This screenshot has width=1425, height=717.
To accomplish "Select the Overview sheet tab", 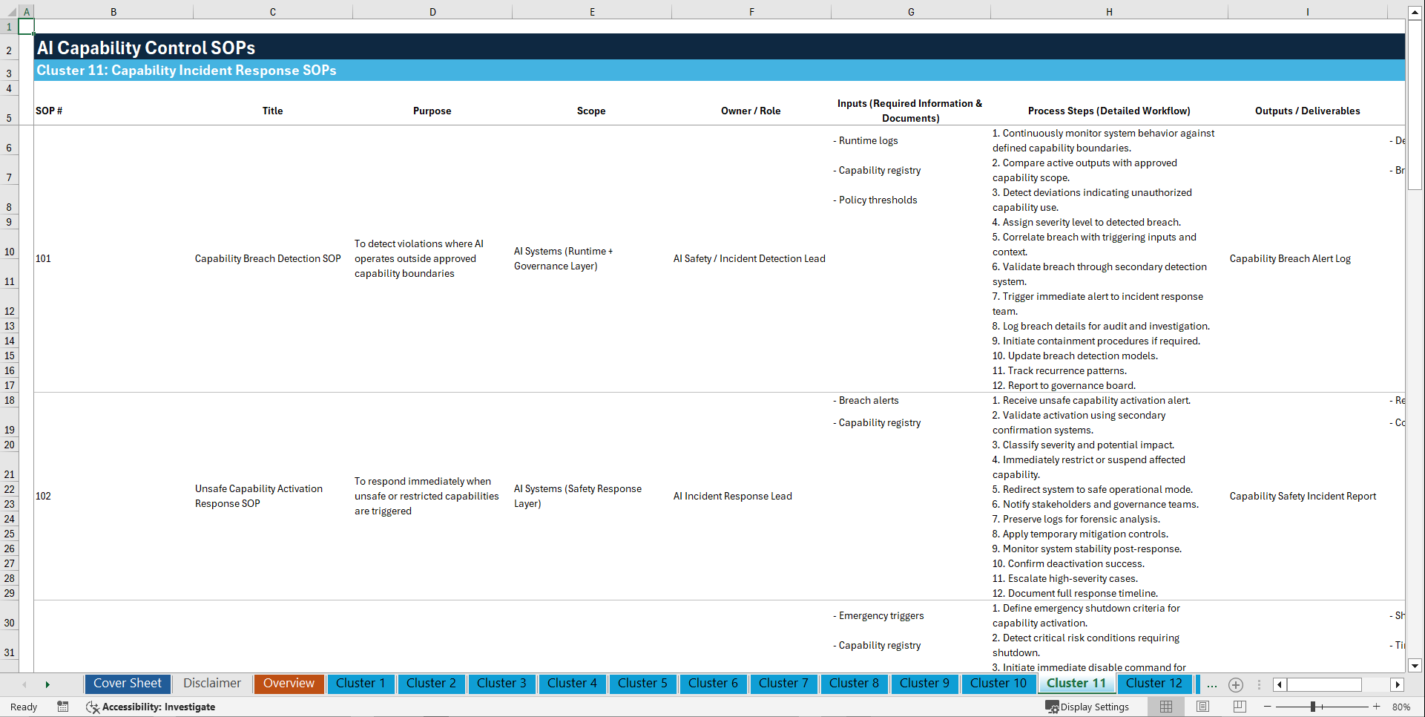I will pyautogui.click(x=289, y=684).
